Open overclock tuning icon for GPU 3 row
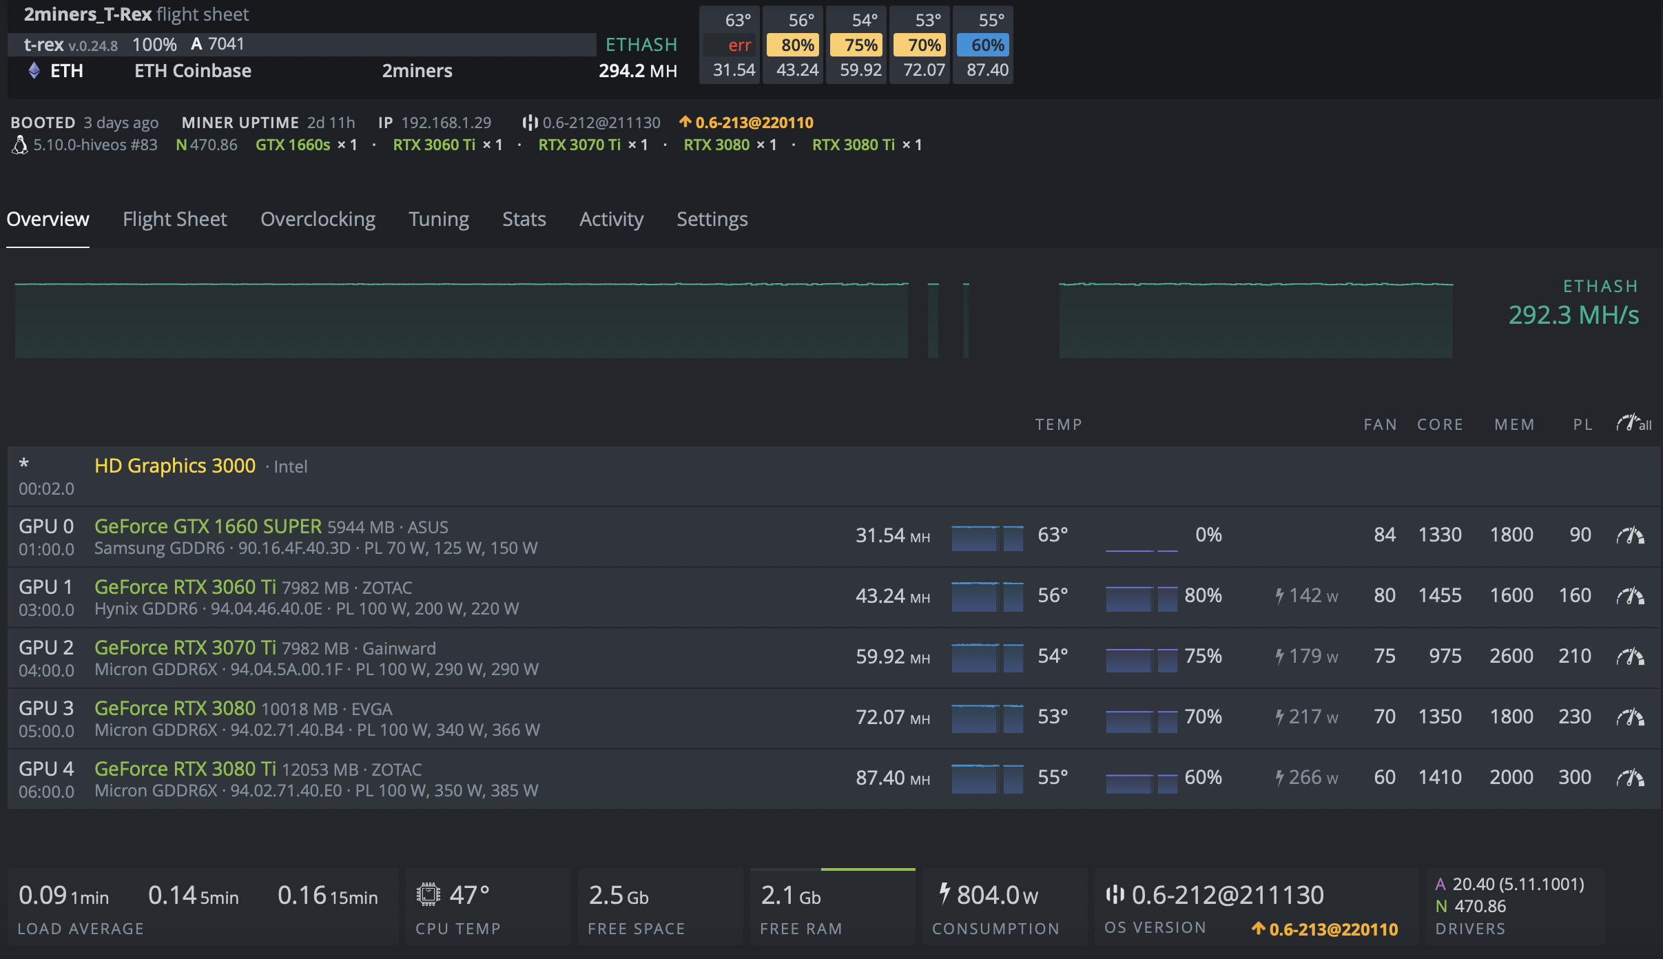The height and width of the screenshot is (959, 1663). (1630, 717)
